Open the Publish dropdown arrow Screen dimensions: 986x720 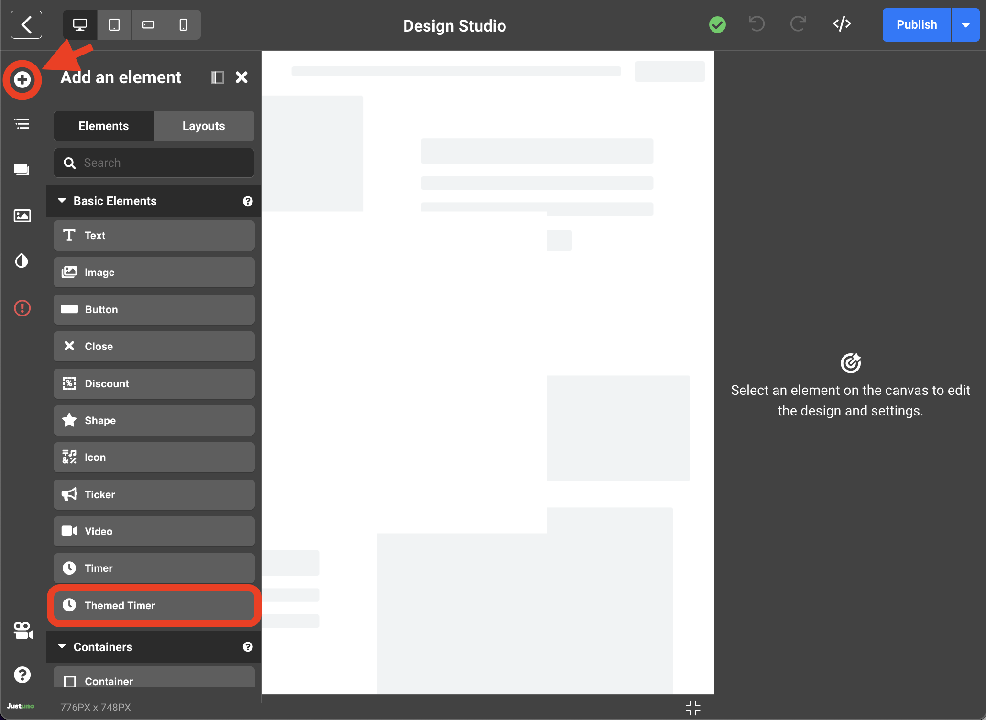[x=965, y=25]
